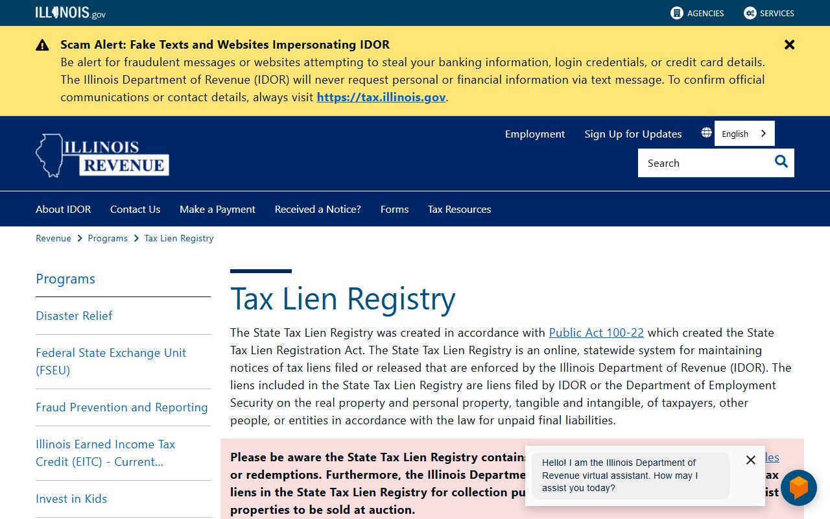Open Invest in Kids sidebar item
Screen dimensions: 830x519
(x=71, y=499)
